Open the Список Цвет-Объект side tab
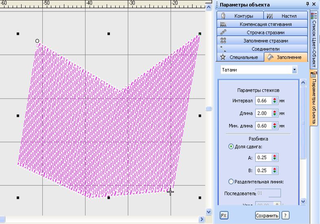320x224 pixels. pos(313,39)
